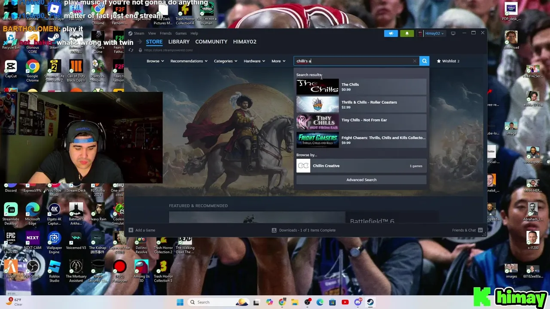550x309 pixels.
Task: Open the Friends menu in Steam
Action: point(165,33)
